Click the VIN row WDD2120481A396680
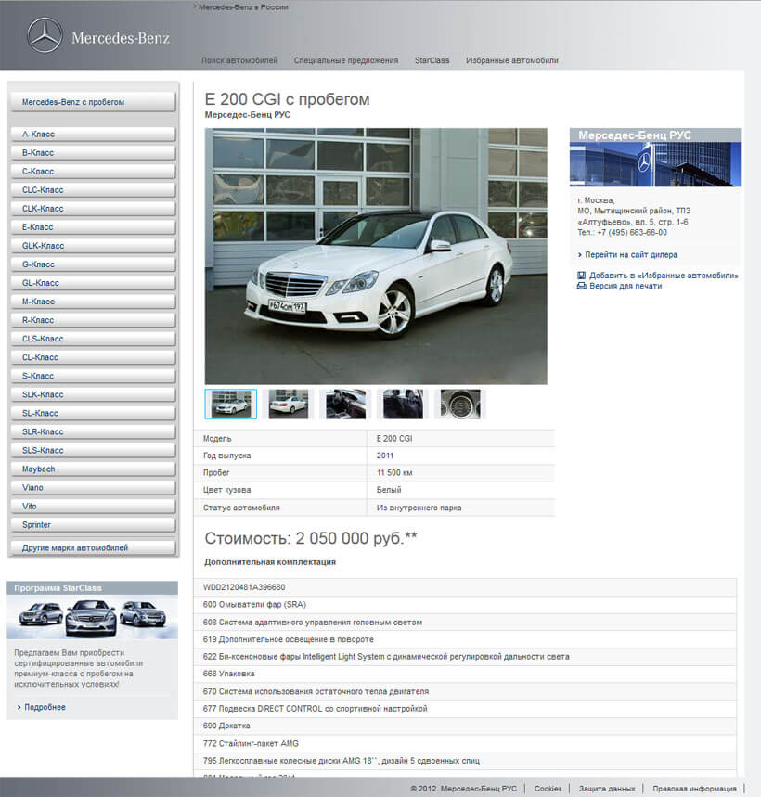 coord(465,587)
